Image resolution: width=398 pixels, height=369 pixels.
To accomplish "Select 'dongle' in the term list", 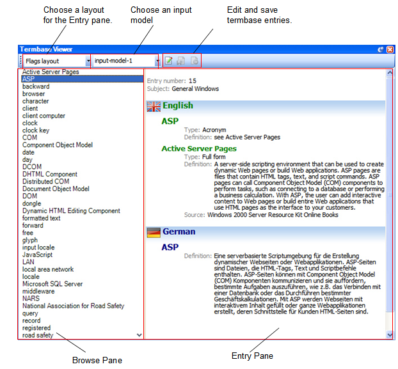I will pyautogui.click(x=32, y=203).
